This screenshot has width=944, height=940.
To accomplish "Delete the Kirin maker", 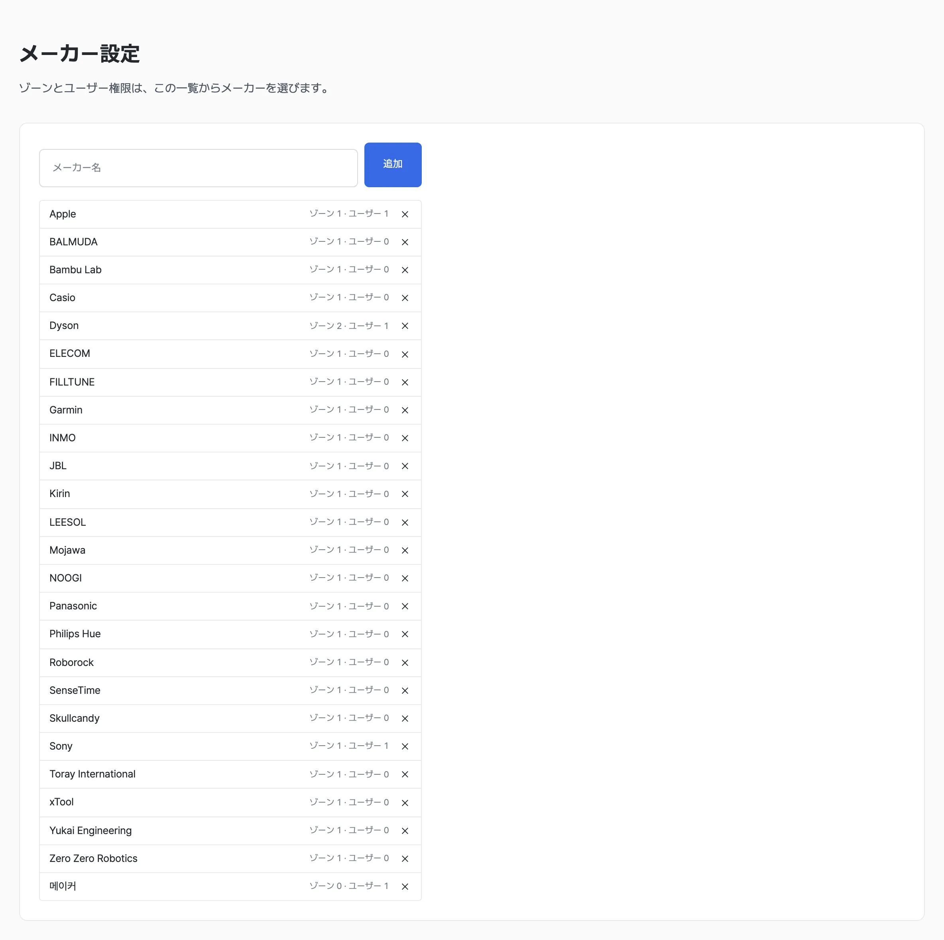I will 405,493.
